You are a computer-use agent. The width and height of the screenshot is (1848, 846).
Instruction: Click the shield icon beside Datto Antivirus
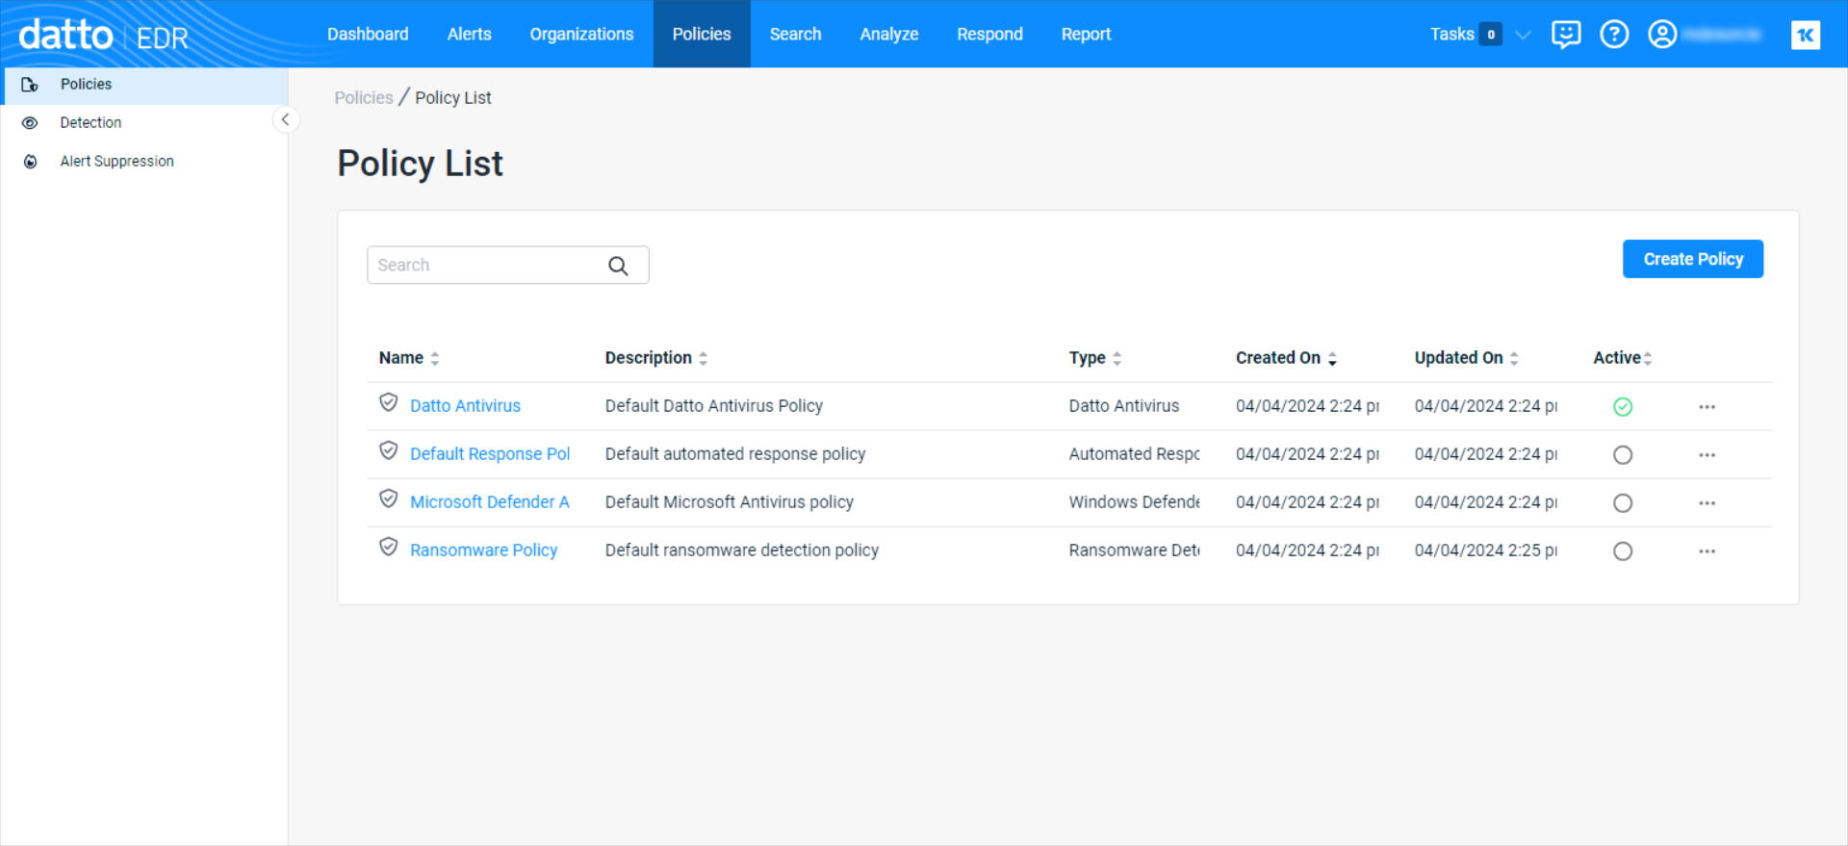click(x=389, y=402)
